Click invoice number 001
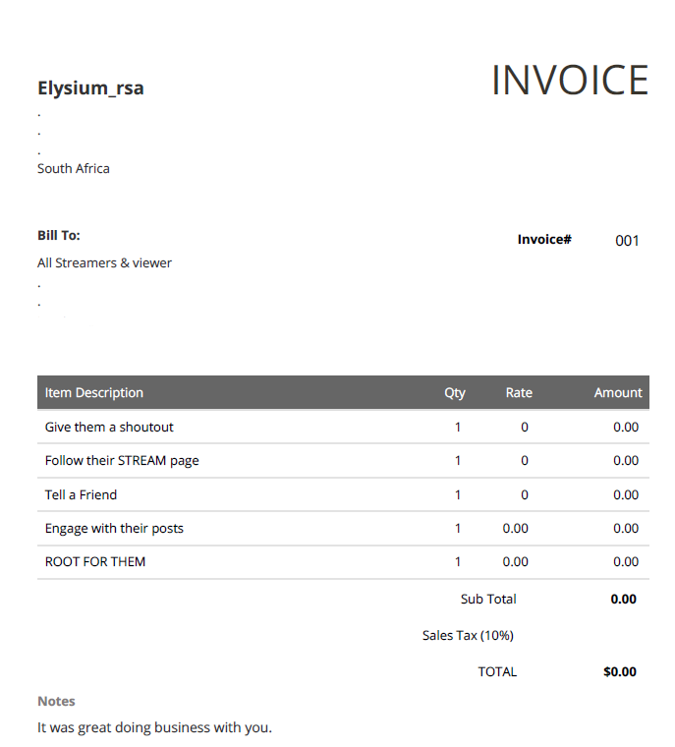This screenshot has width=675, height=747. pos(627,241)
